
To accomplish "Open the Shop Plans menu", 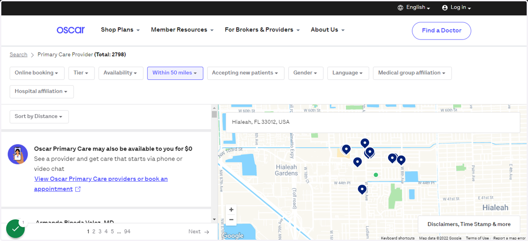I will (x=120, y=30).
